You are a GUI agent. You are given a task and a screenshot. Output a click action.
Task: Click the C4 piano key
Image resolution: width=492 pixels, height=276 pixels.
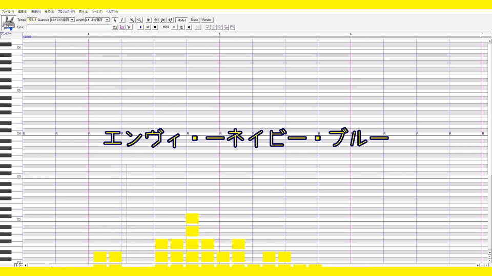pyautogui.click(x=11, y=133)
